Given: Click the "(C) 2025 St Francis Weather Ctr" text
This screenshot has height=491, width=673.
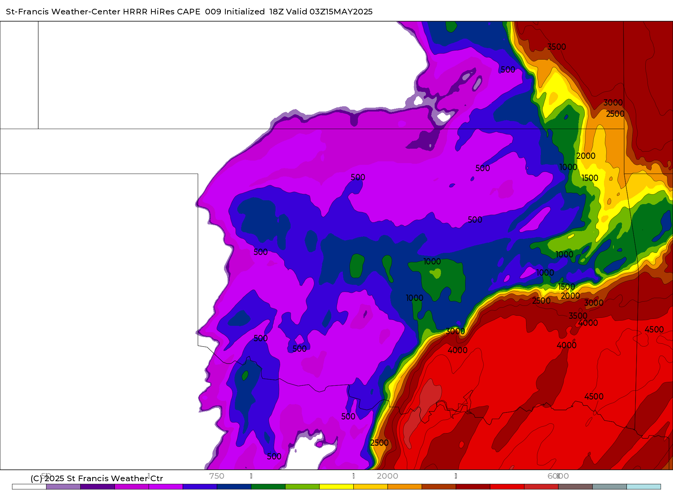Looking at the screenshot, I should tap(97, 478).
